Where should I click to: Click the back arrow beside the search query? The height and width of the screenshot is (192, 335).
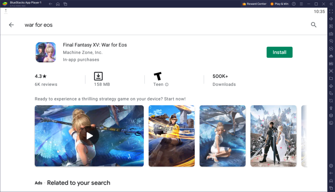tap(11, 25)
